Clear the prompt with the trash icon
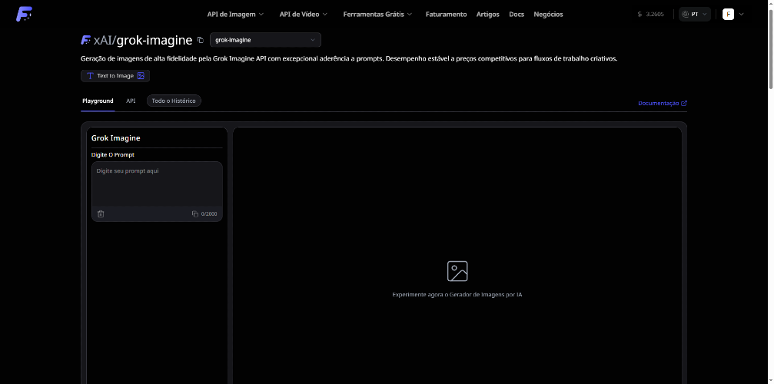The width and height of the screenshot is (774, 384). 101,214
